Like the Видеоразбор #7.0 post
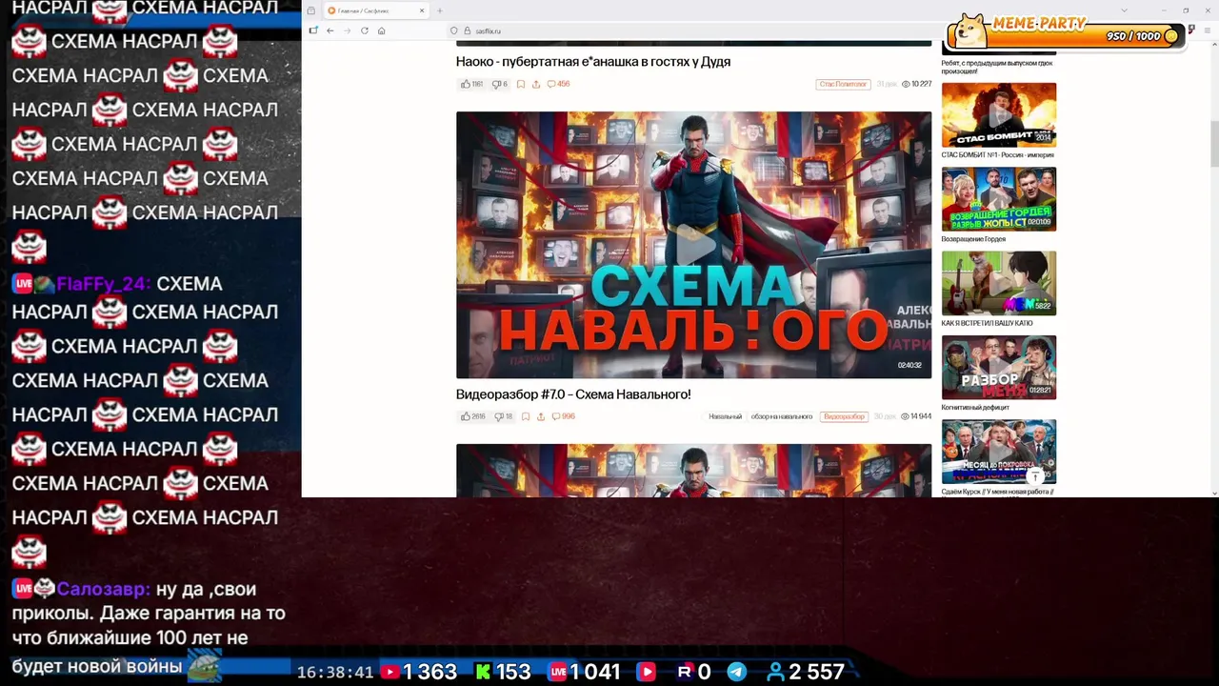The image size is (1219, 686). (x=472, y=416)
